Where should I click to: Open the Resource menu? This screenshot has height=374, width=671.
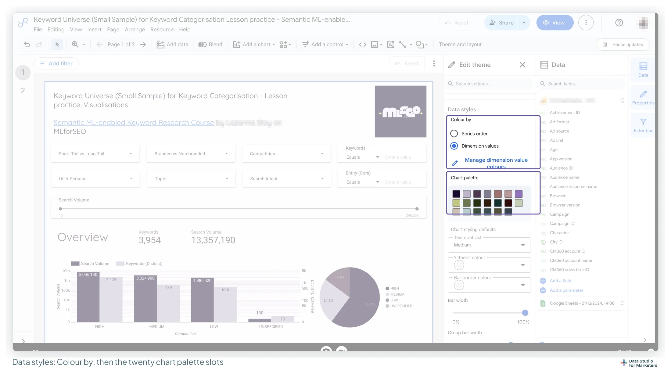tap(162, 30)
